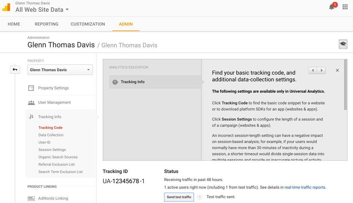Image resolution: width=353 pixels, height=203 pixels.
Task: Switch to the HOME tab
Action: (x=14, y=24)
